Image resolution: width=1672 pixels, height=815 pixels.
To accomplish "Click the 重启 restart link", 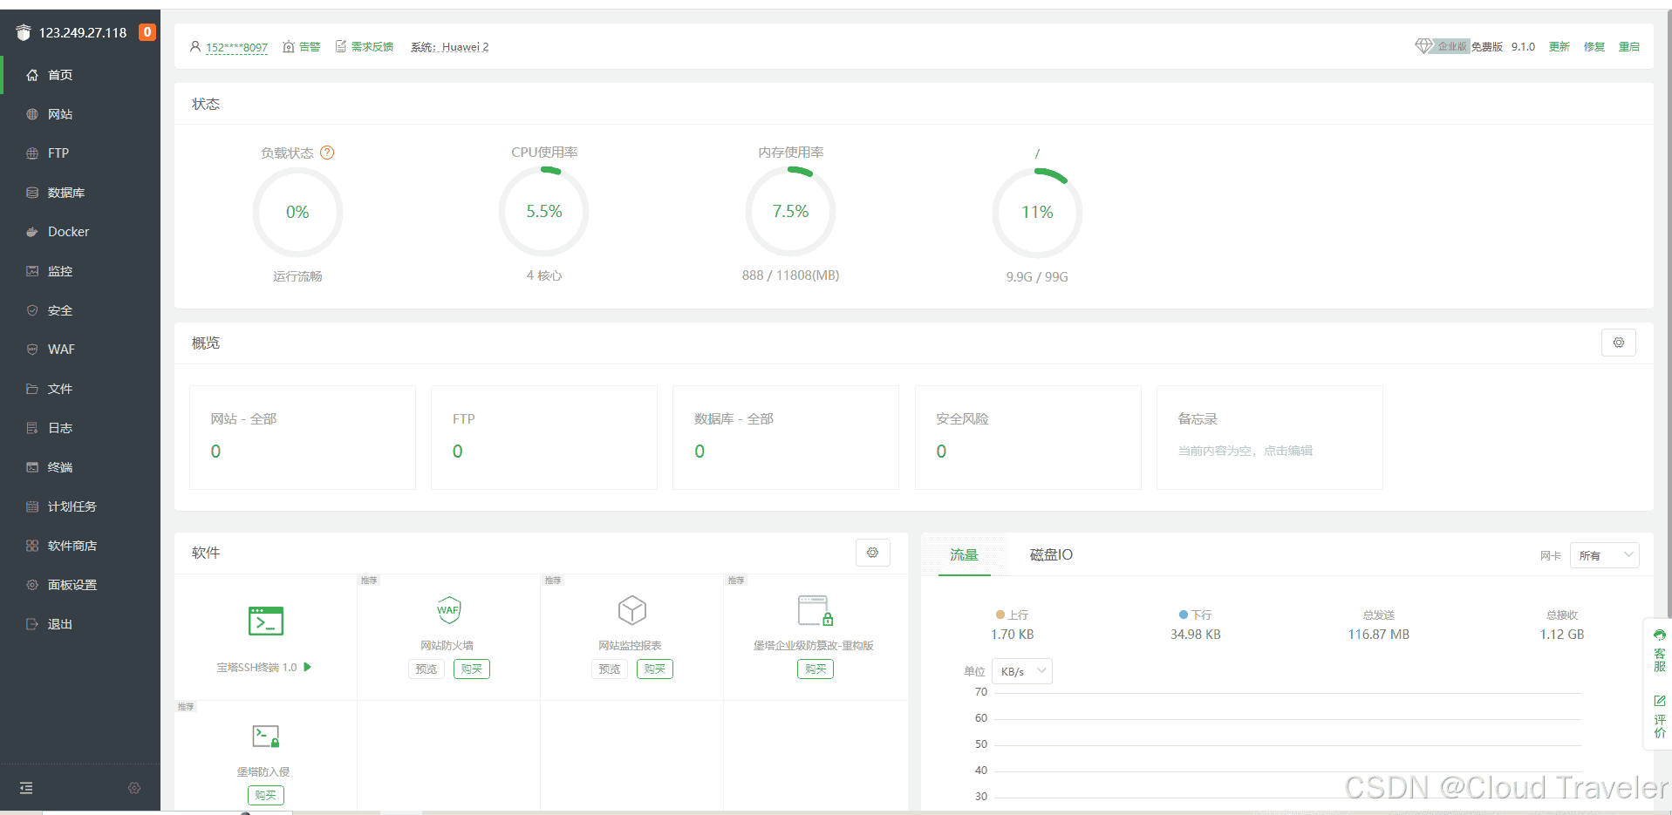I will (x=1629, y=46).
